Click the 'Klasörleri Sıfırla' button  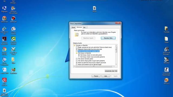pyautogui.click(x=108, y=38)
